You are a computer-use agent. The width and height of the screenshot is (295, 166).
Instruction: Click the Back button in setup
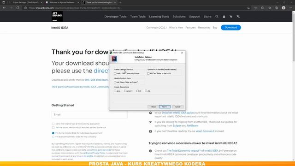pyautogui.click(x=153, y=107)
